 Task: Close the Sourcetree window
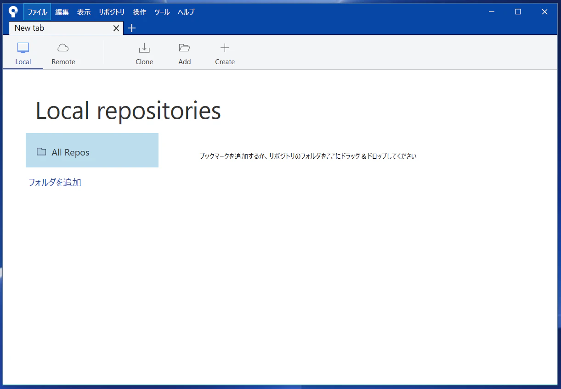click(544, 12)
